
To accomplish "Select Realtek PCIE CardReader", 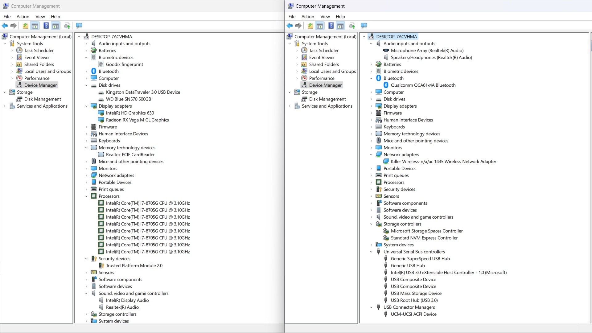I will [130, 154].
